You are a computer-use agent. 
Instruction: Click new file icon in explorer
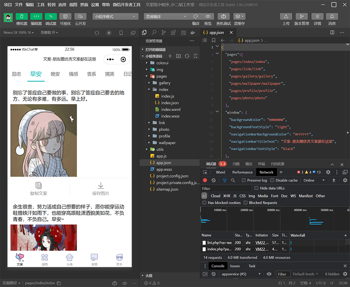coord(170,56)
